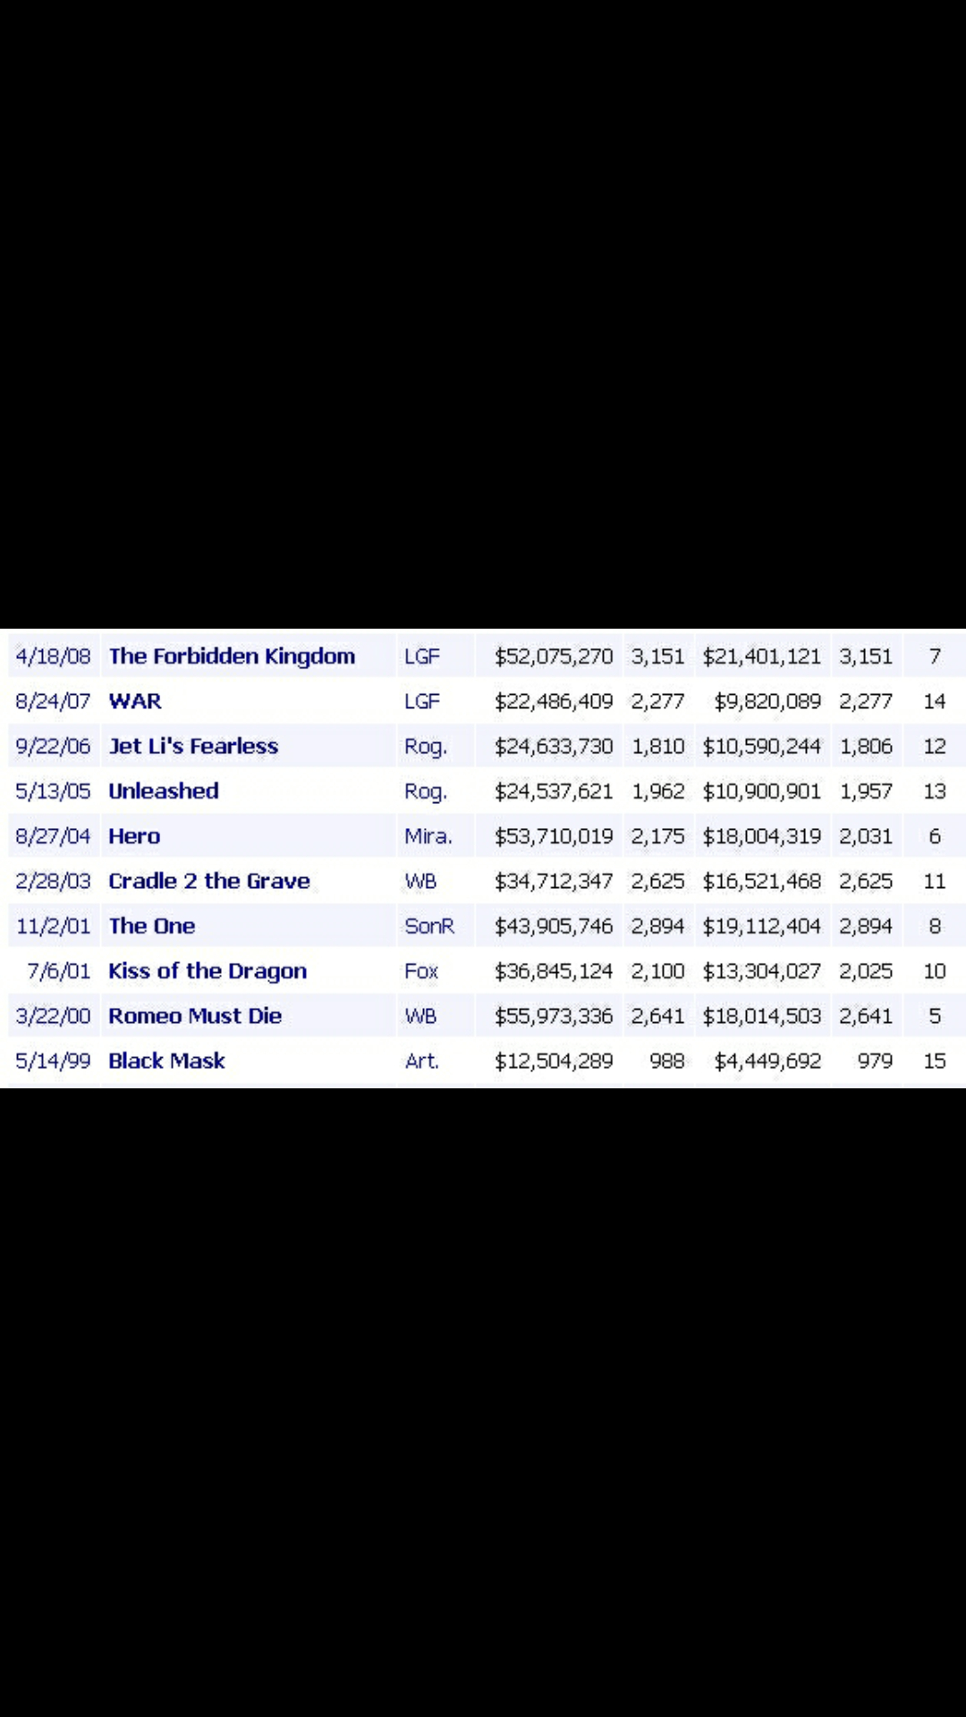
Task: Open Romeo Must Die title link
Action: click(x=195, y=1016)
